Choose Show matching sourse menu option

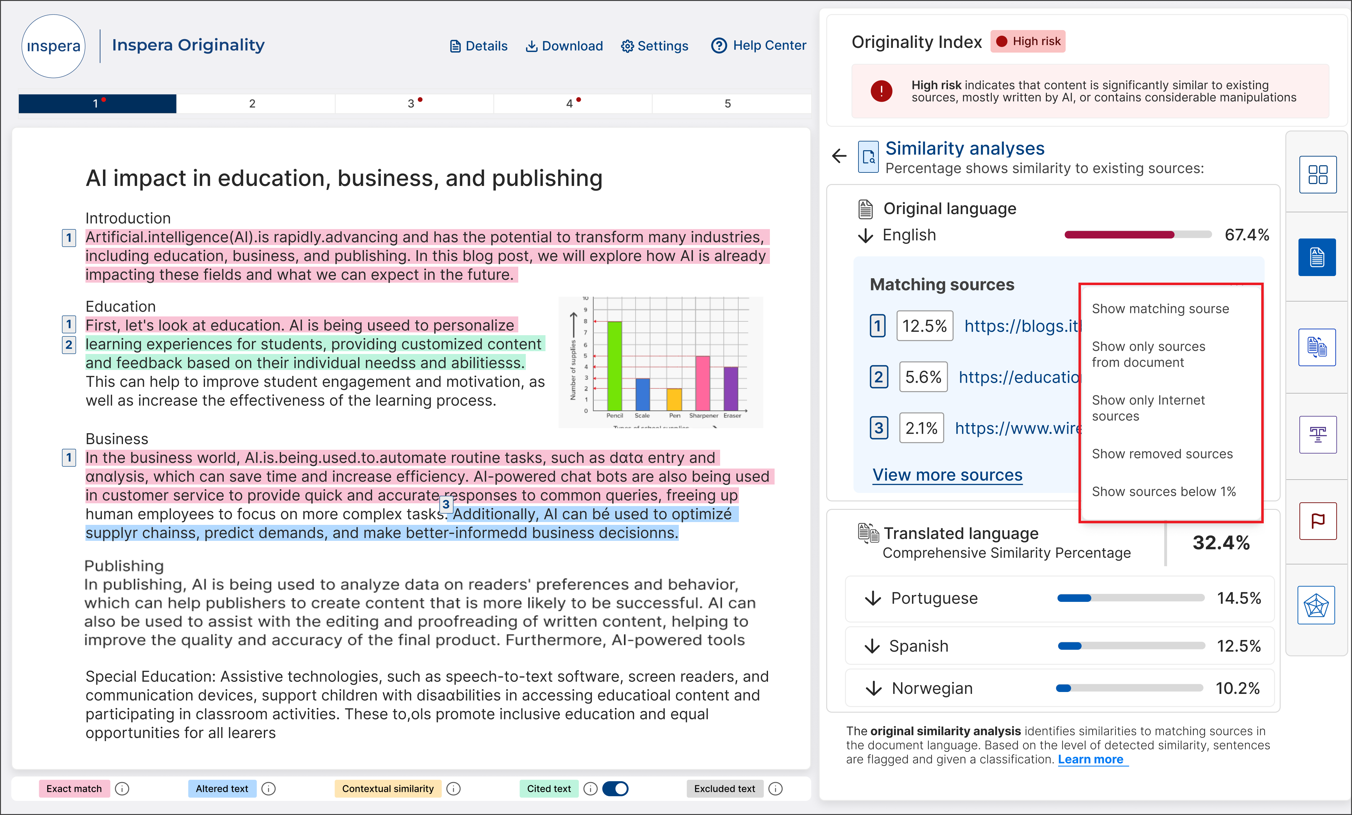(1160, 308)
